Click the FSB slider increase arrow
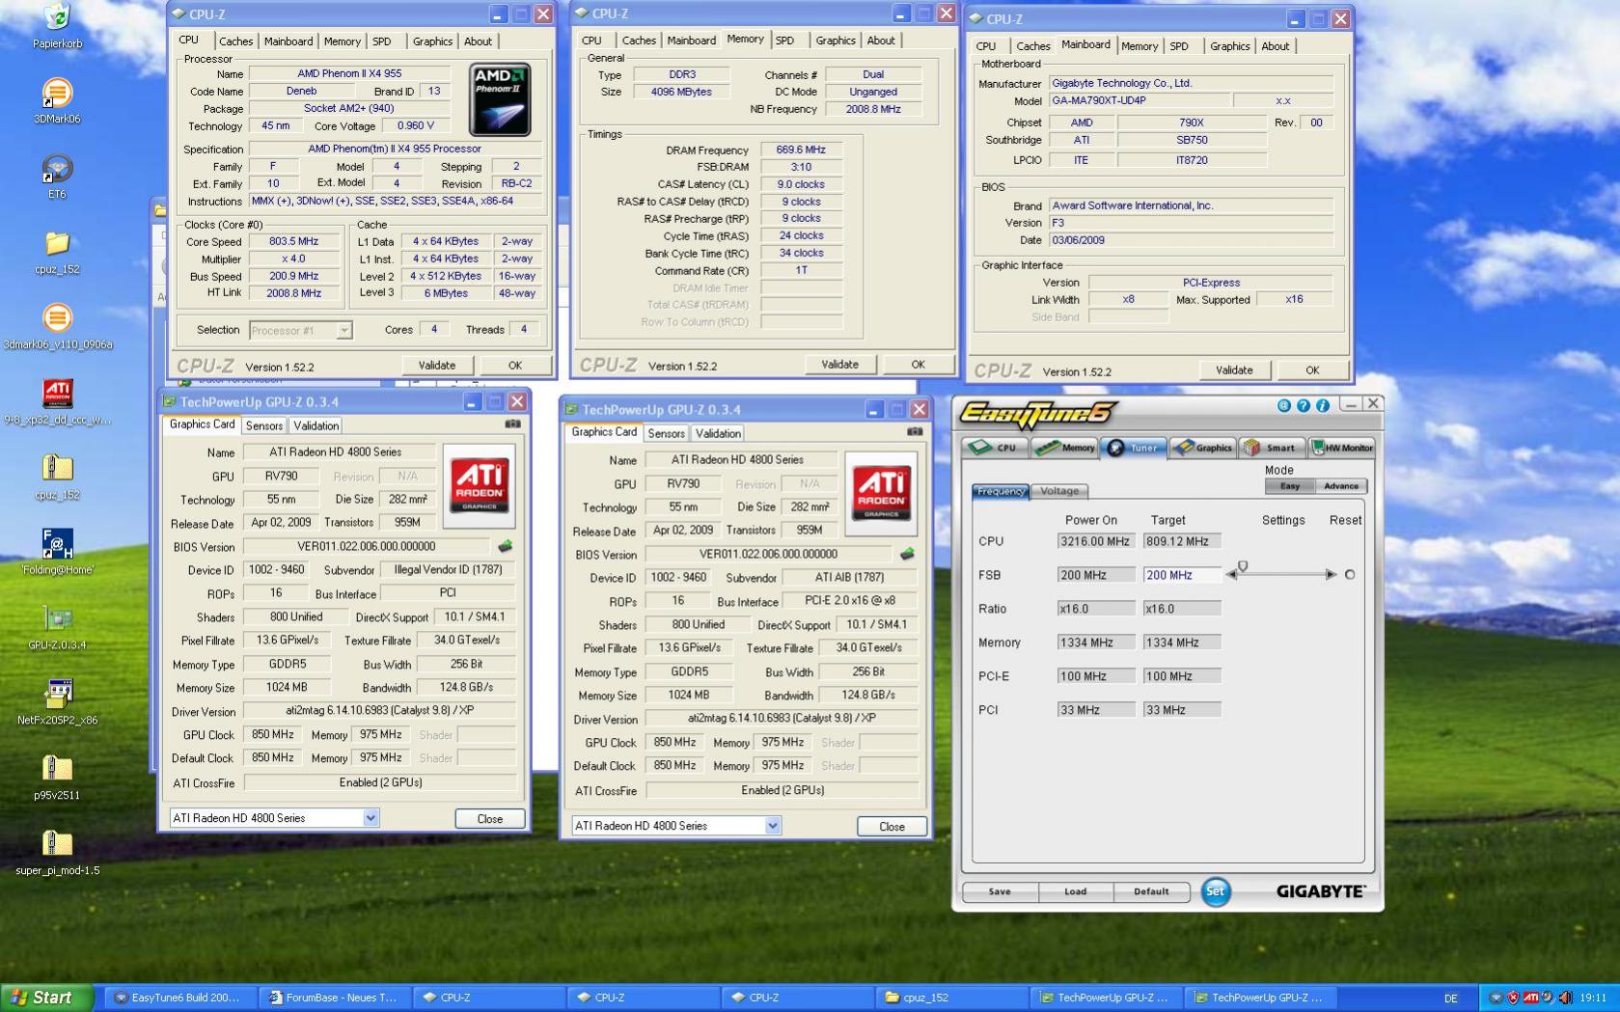The image size is (1620, 1012). coord(1332,575)
